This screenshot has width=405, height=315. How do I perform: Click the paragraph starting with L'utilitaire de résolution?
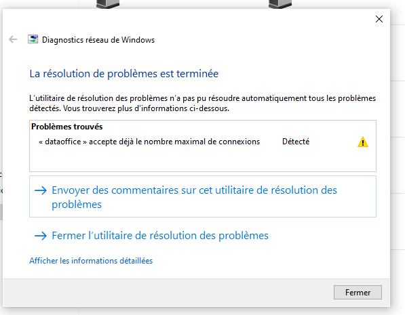202,103
